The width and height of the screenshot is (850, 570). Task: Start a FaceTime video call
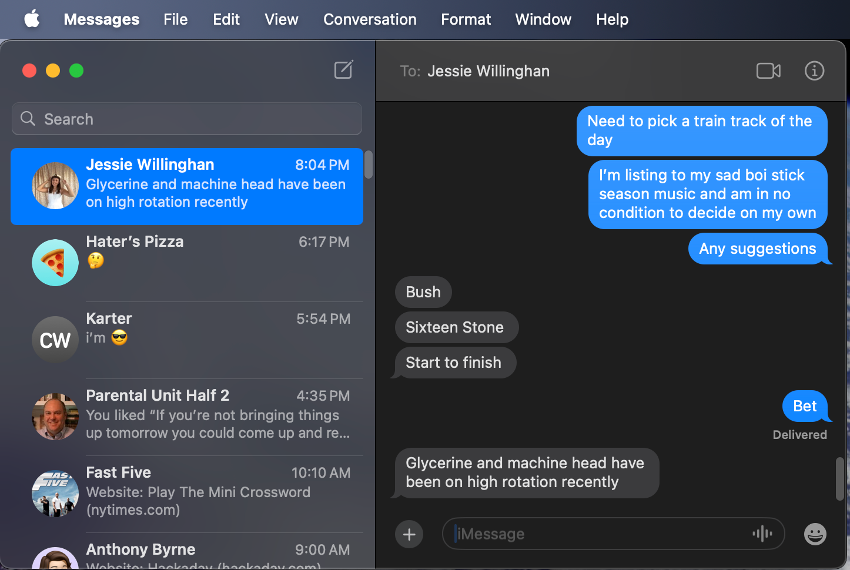[768, 71]
